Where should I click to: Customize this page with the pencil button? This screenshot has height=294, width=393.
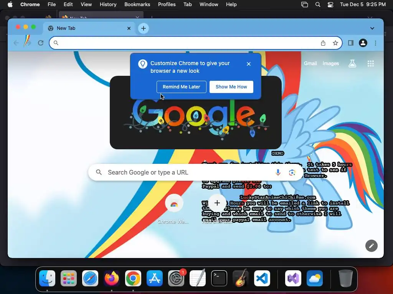pyautogui.click(x=372, y=246)
